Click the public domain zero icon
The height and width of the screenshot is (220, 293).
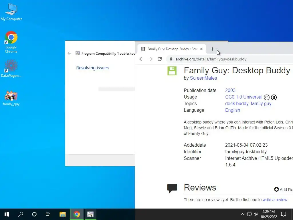click(x=274, y=97)
